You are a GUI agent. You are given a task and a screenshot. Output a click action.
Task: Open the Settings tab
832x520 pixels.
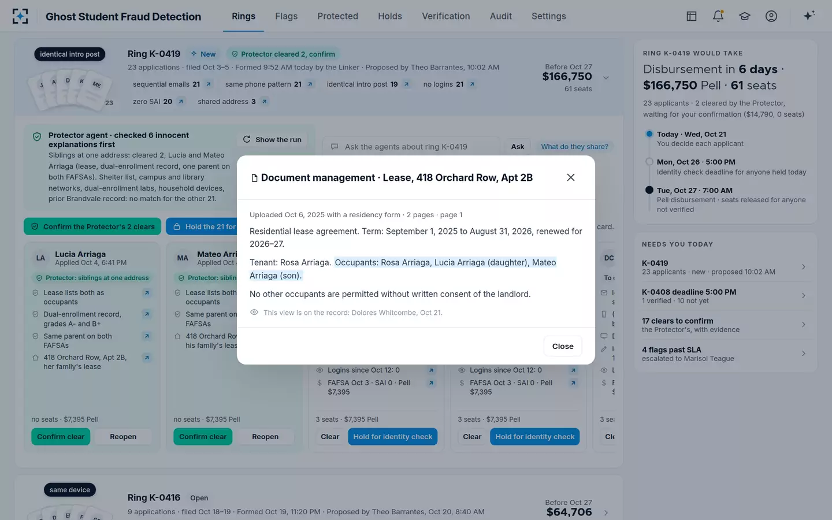(x=548, y=16)
